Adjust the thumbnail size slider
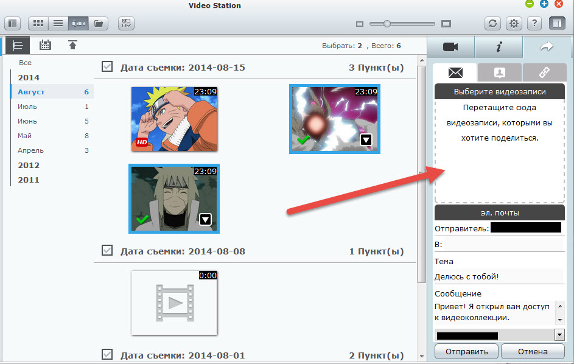This screenshot has height=364, width=574. pyautogui.click(x=387, y=24)
